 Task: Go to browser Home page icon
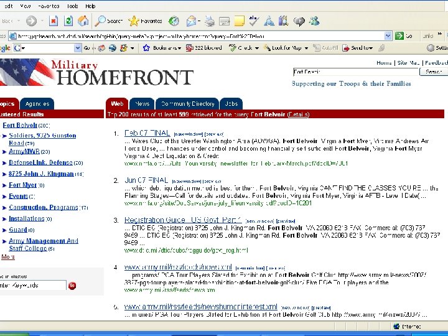click(x=83, y=21)
